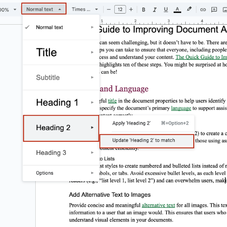Click the insert image icon
The width and height of the screenshot is (227, 227).
click(225, 10)
